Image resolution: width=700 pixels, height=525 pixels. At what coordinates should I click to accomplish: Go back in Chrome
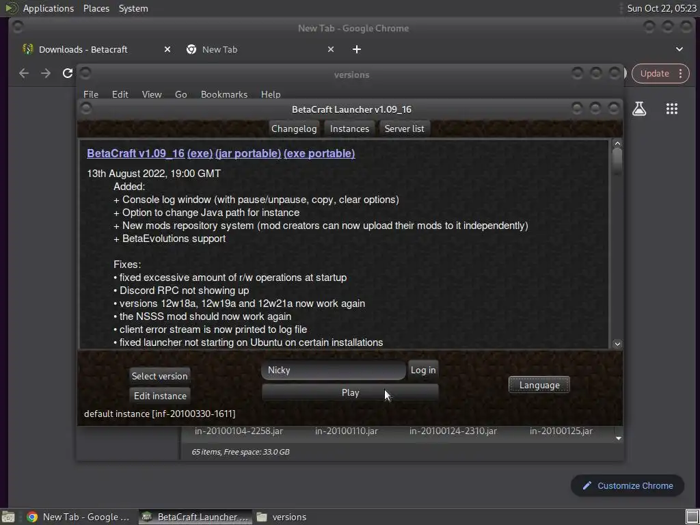[x=24, y=73]
